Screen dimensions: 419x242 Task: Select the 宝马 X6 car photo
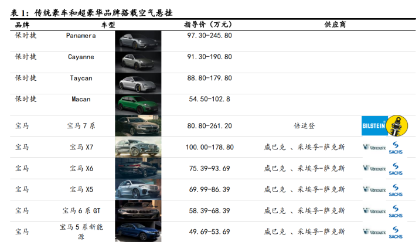click(x=138, y=168)
